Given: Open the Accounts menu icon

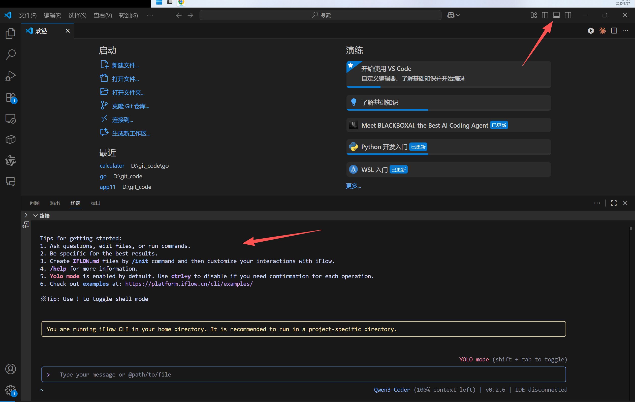Looking at the screenshot, I should [x=11, y=369].
